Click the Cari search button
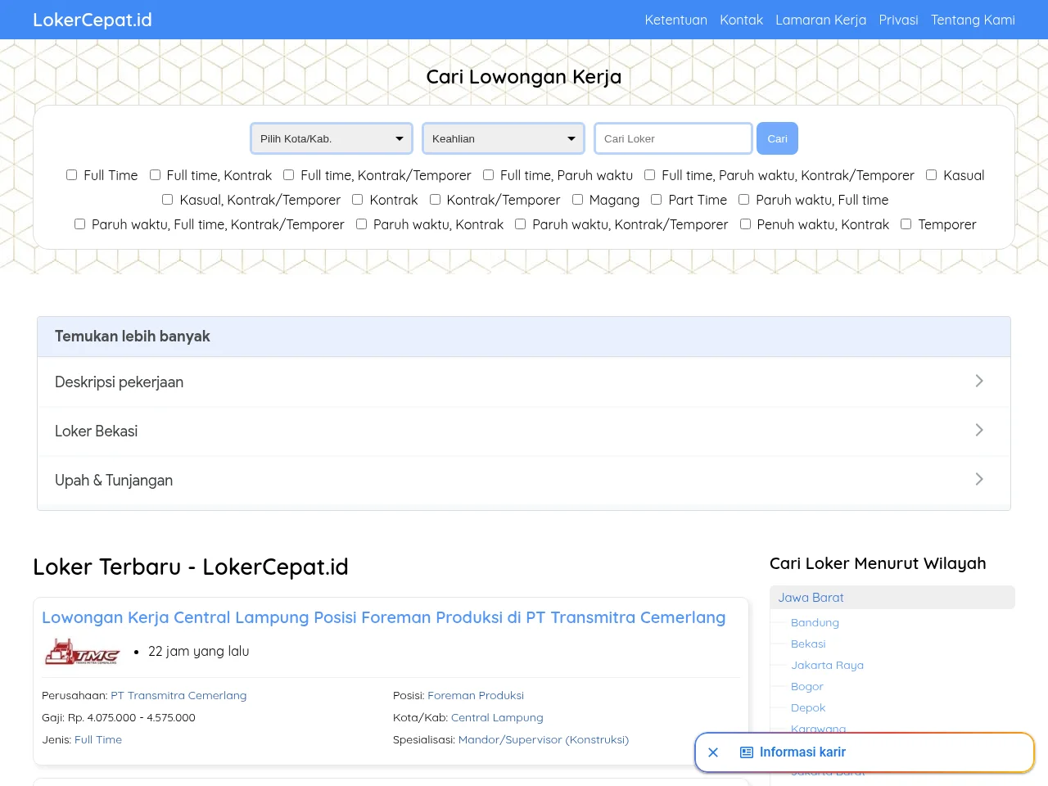The image size is (1048, 786). tap(777, 138)
